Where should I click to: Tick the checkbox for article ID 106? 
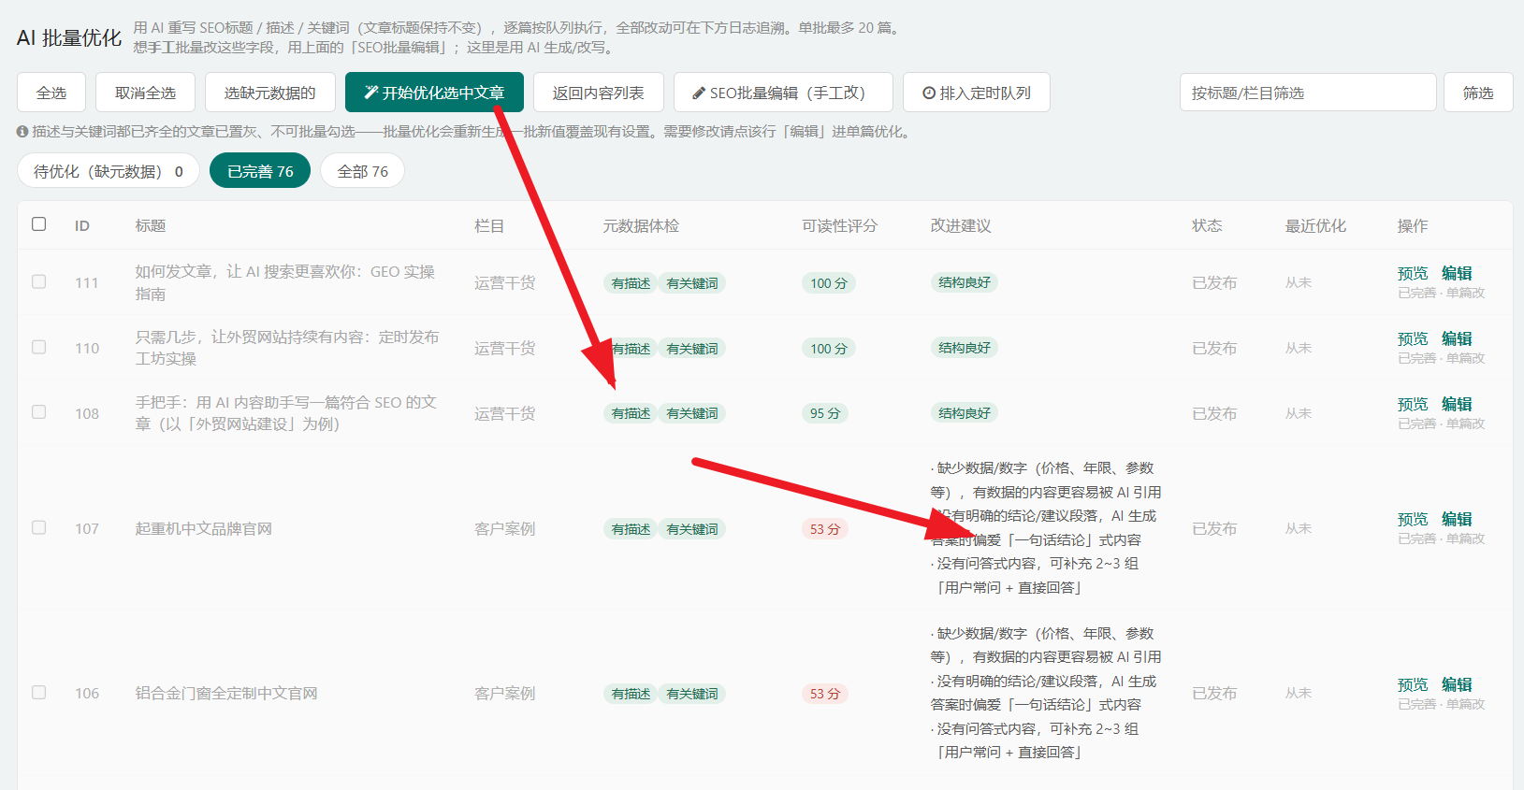[x=38, y=693]
